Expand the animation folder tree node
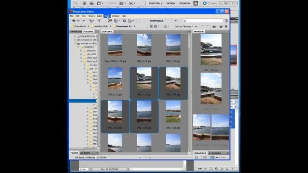 (x=81, y=50)
